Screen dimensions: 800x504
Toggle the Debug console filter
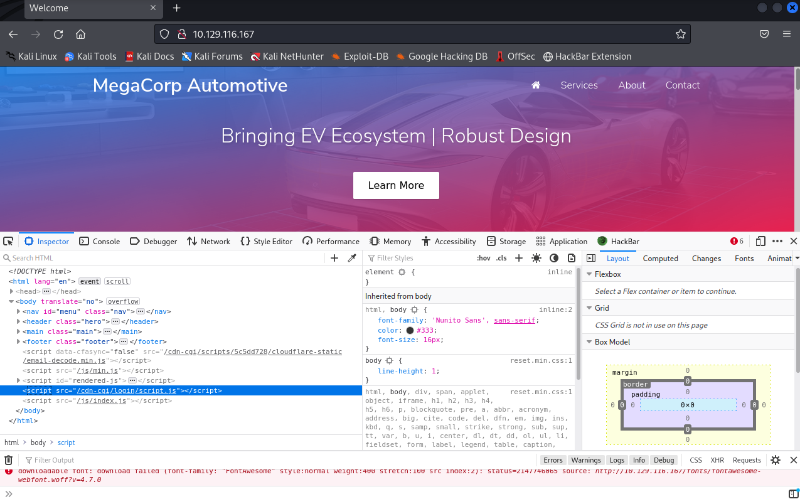[664, 460]
